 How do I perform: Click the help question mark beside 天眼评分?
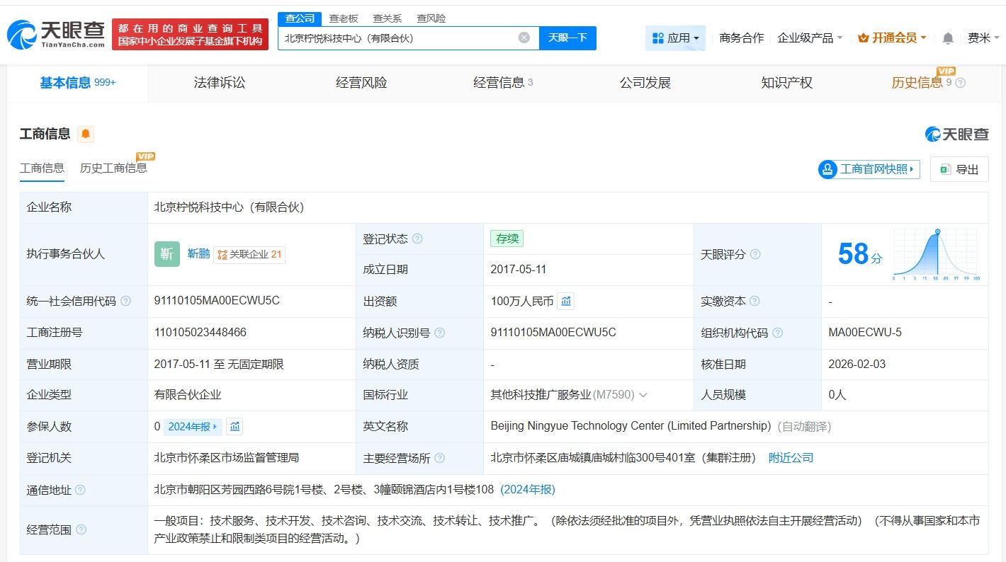coord(755,253)
